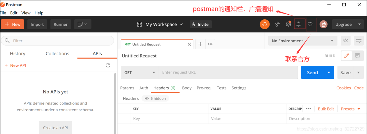The height and width of the screenshot is (134, 367).
Task: Open the View menu
Action: pos(26,13)
